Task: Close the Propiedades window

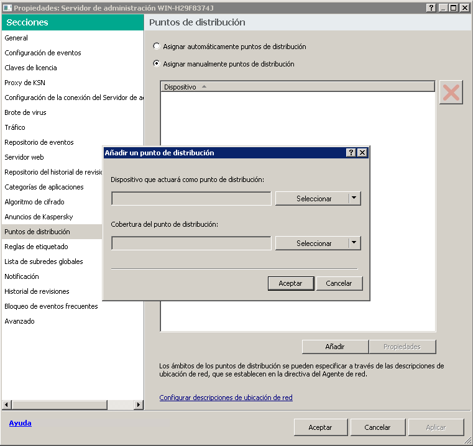Action: pos(465,8)
